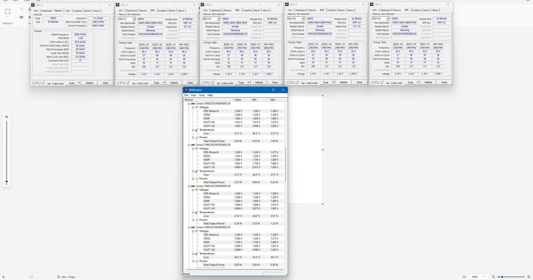The image size is (533, 280).
Task: Click the fit-to-window icon beside the 100% zoom
Action: tap(464, 277)
